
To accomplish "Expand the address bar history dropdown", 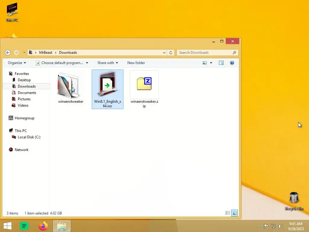I will click(164, 53).
